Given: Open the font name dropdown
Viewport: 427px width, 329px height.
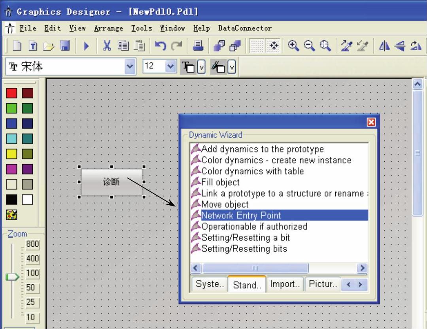Looking at the screenshot, I should coord(130,66).
